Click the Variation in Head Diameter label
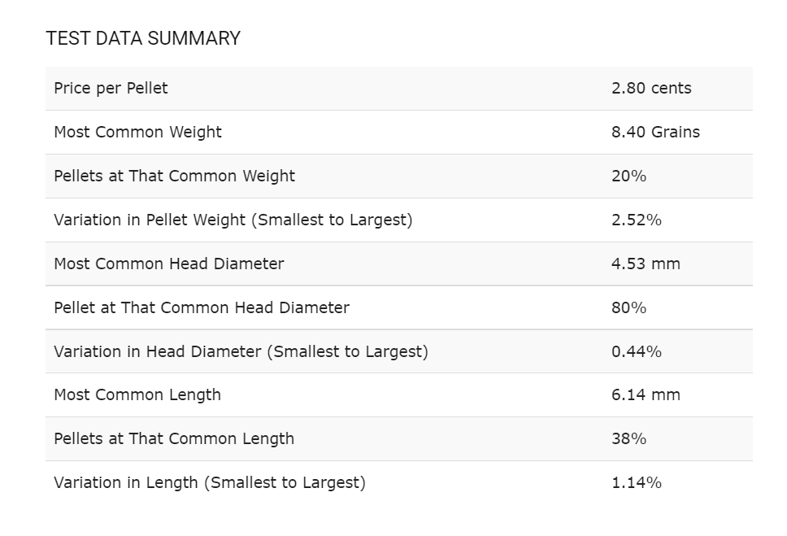 (x=241, y=351)
